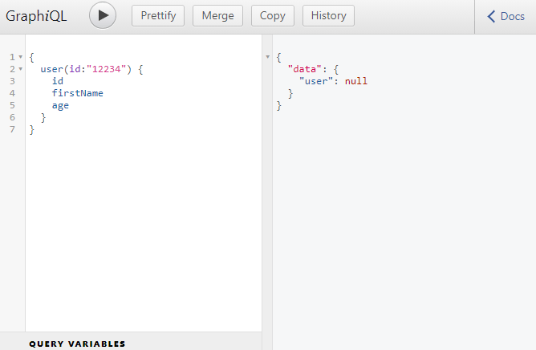Copy the query using the Copy button
The image size is (536, 350).
pos(273,16)
